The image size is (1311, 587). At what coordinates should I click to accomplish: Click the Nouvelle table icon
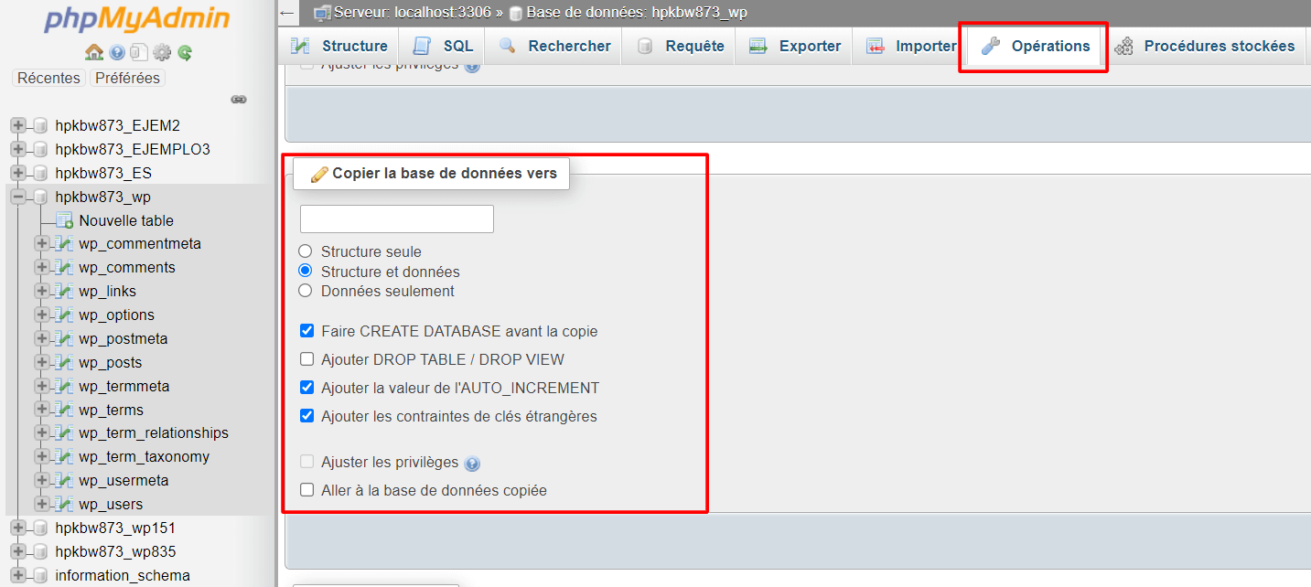(x=64, y=220)
